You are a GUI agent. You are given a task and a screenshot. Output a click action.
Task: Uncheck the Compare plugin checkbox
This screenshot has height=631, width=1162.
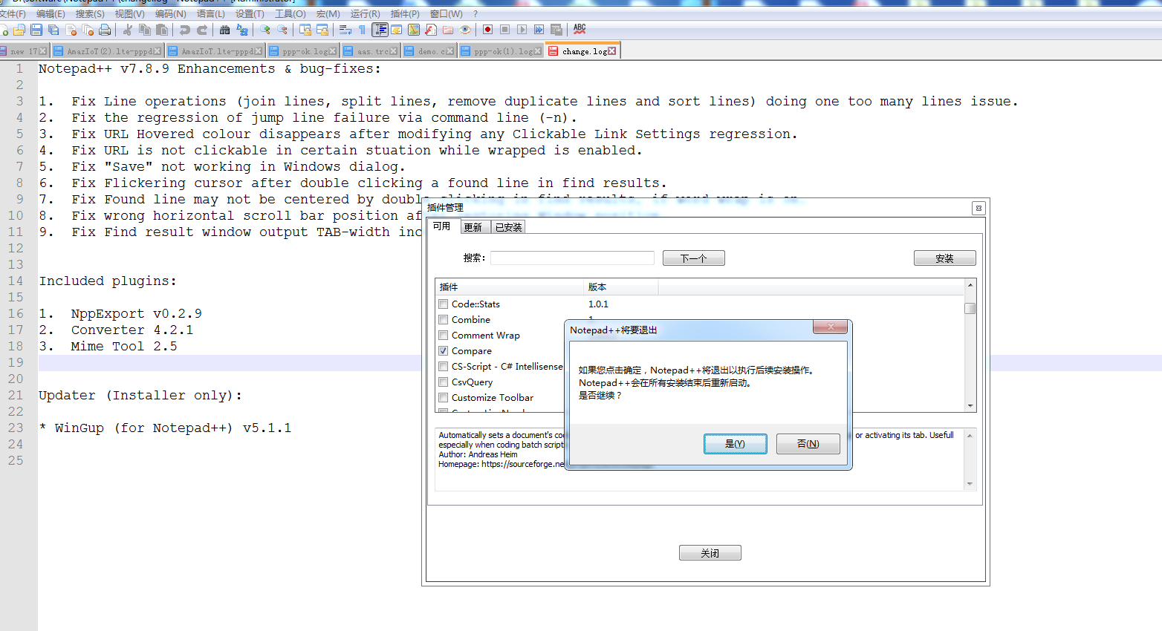[x=444, y=351]
